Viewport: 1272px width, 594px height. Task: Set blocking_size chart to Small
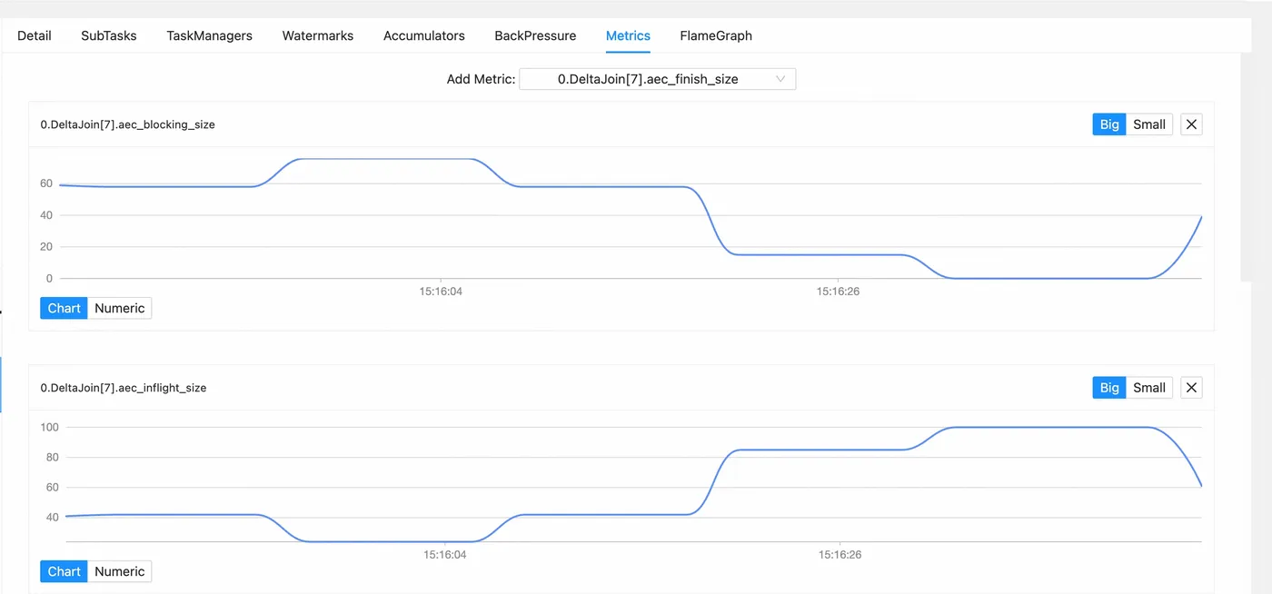(1149, 124)
